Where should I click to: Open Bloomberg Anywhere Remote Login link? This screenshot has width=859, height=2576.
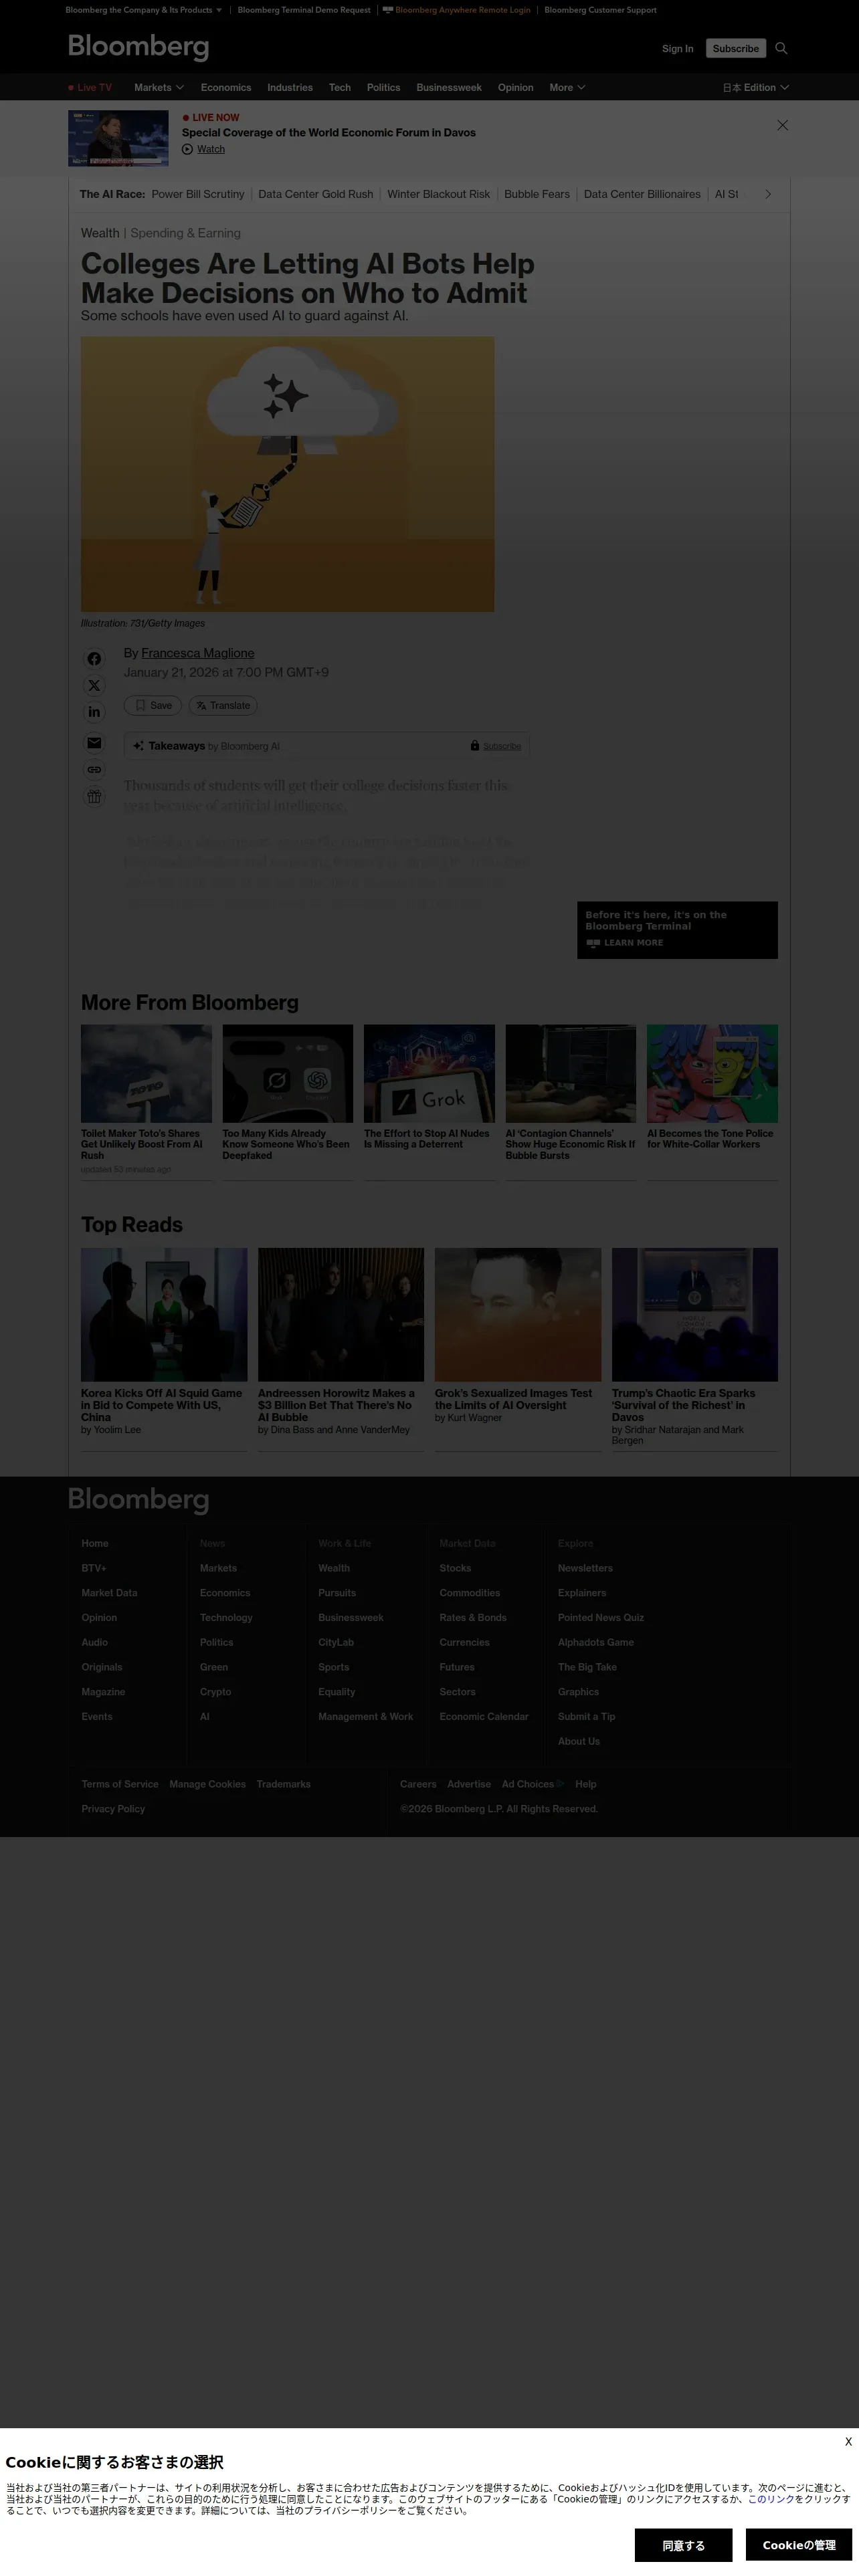pyautogui.click(x=457, y=10)
